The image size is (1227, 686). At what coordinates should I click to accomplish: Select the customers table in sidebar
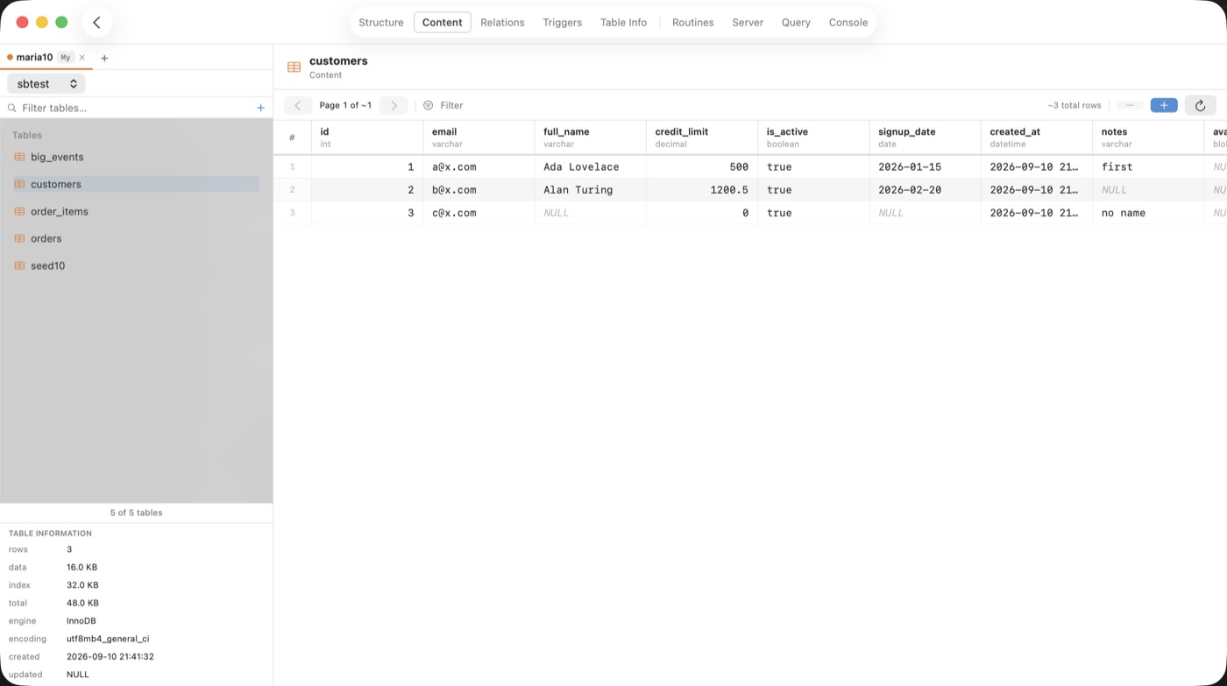tap(136, 184)
